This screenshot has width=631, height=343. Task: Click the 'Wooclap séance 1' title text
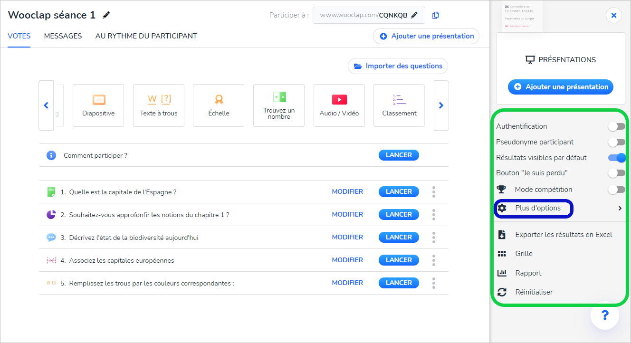(x=52, y=15)
